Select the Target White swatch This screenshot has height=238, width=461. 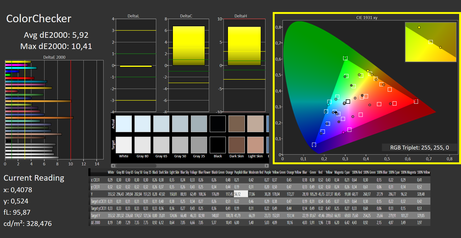[x=124, y=145]
